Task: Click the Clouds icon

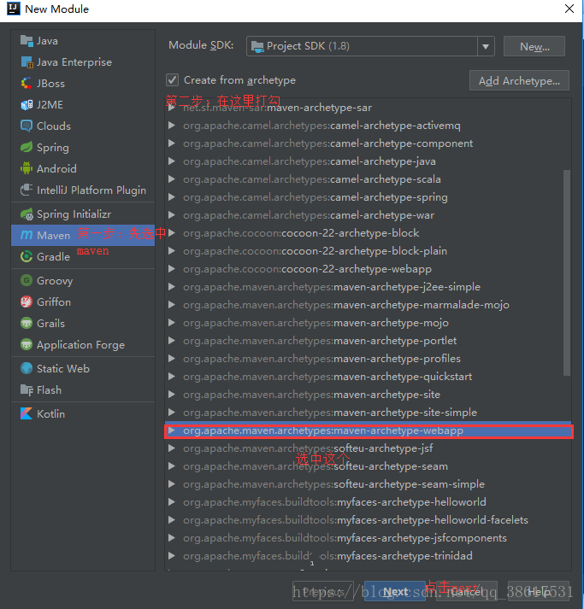Action: tap(27, 126)
